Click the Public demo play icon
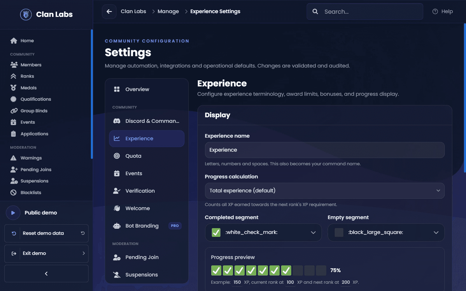This screenshot has width=466, height=291. (13, 213)
